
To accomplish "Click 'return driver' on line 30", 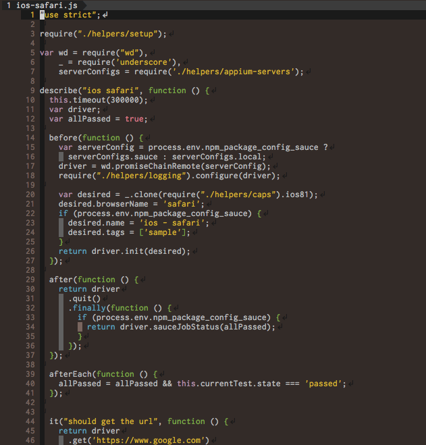I will (x=89, y=289).
